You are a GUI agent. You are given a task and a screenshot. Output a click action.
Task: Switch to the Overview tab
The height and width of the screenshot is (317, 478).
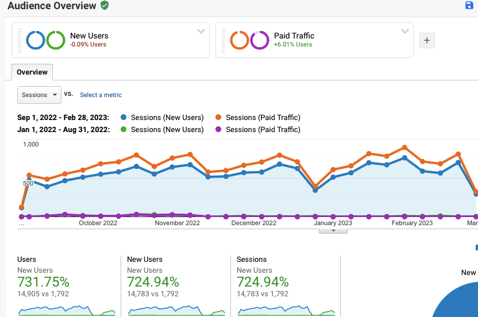[32, 72]
